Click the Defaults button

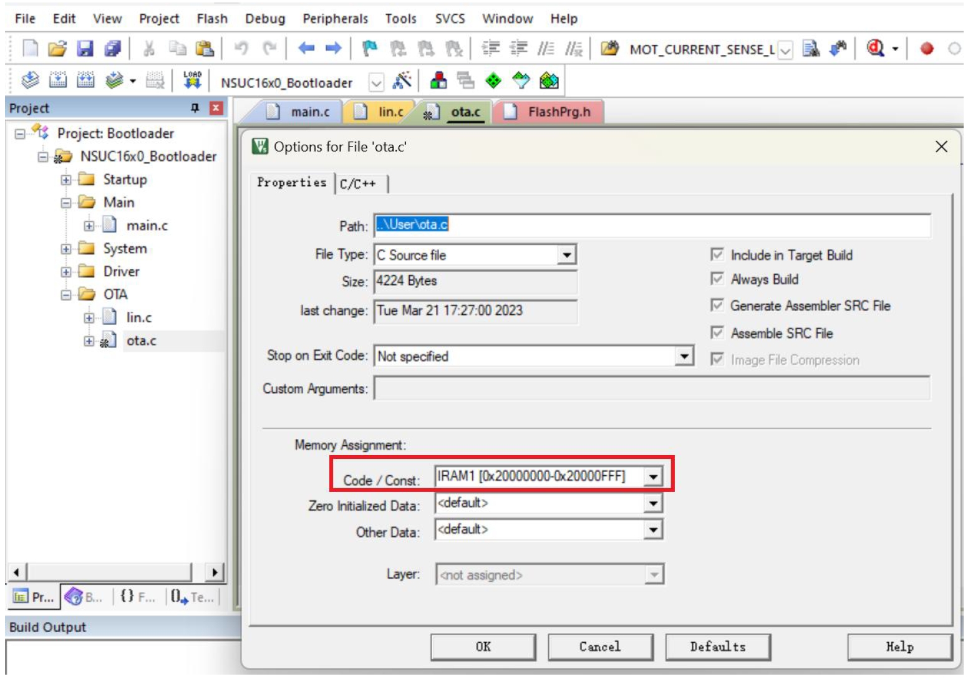tap(717, 647)
